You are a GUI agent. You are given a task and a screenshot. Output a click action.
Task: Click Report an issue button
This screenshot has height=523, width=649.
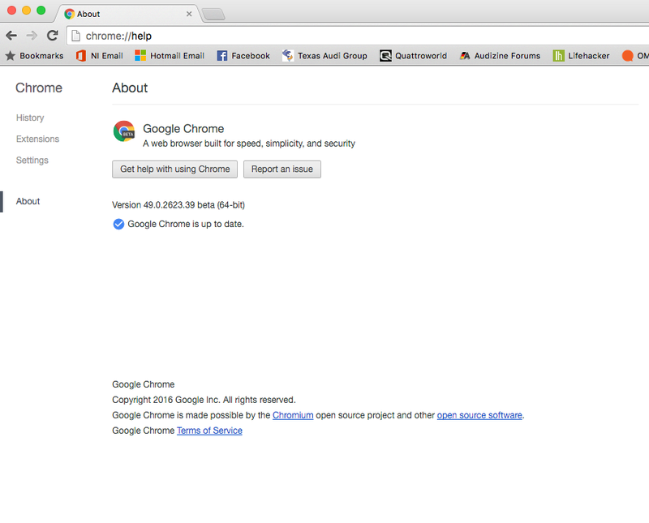click(x=282, y=169)
